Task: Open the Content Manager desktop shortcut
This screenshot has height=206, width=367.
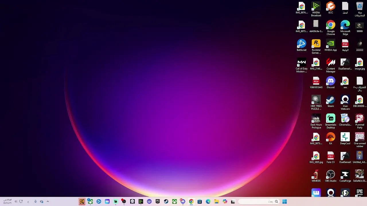Action: coord(331,65)
